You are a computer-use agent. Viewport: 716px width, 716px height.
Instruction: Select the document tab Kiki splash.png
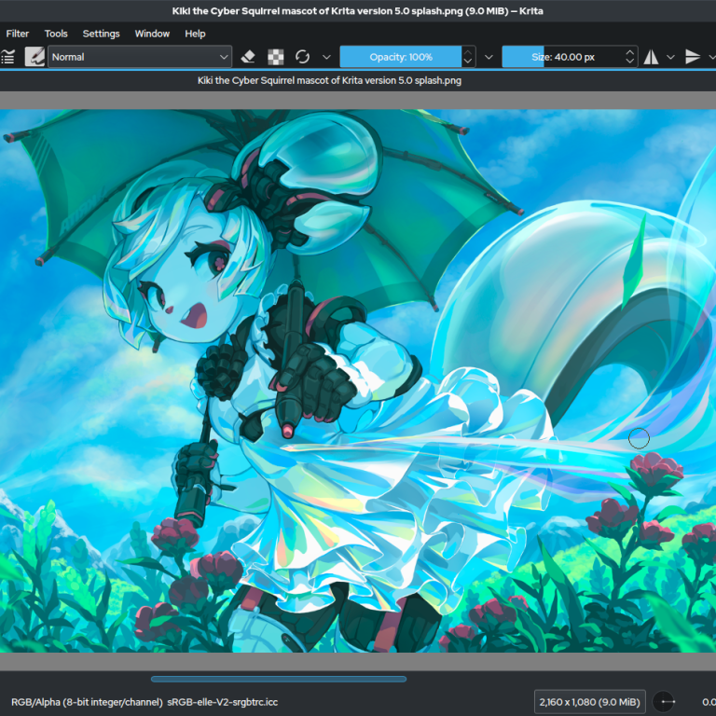(x=329, y=81)
